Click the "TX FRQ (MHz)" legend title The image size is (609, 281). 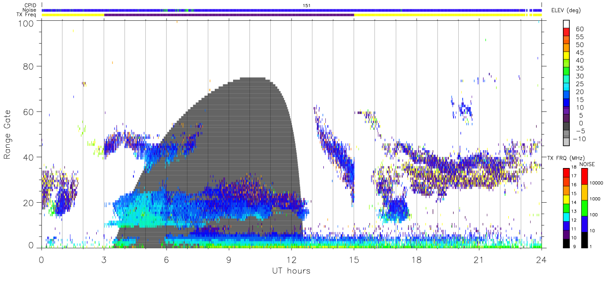[565, 158]
